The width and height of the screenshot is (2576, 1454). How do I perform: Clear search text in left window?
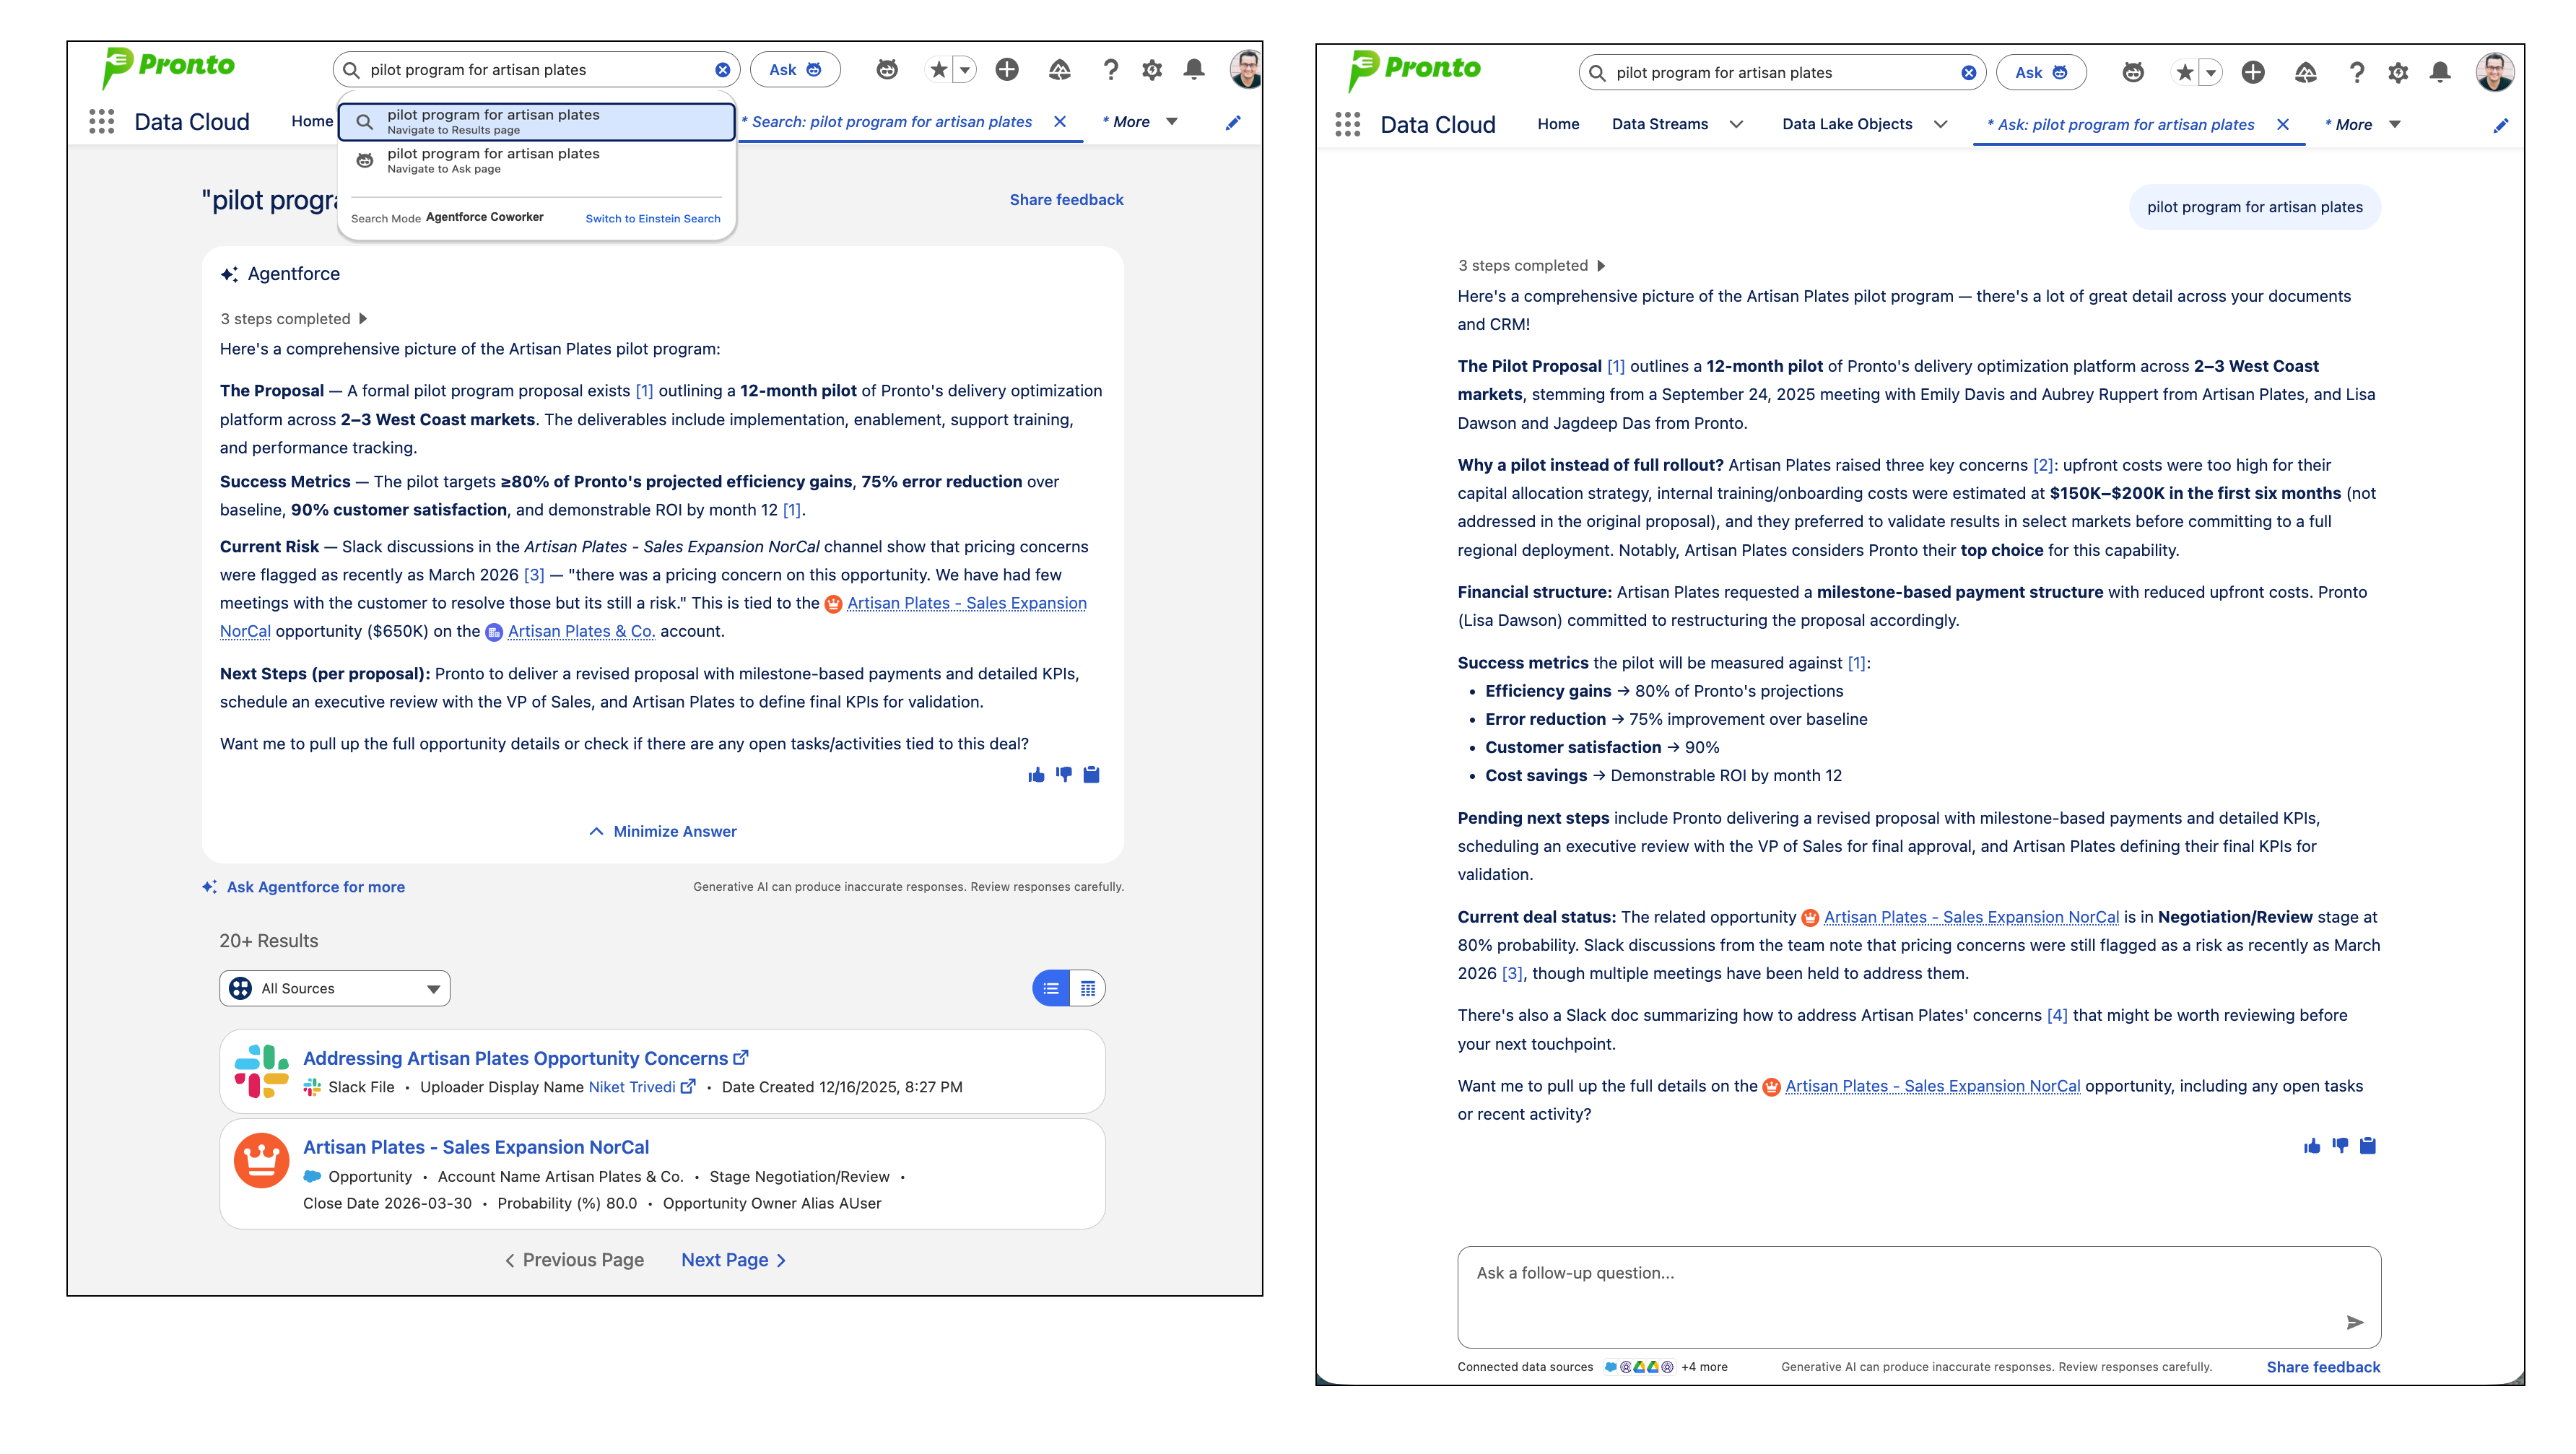[722, 70]
